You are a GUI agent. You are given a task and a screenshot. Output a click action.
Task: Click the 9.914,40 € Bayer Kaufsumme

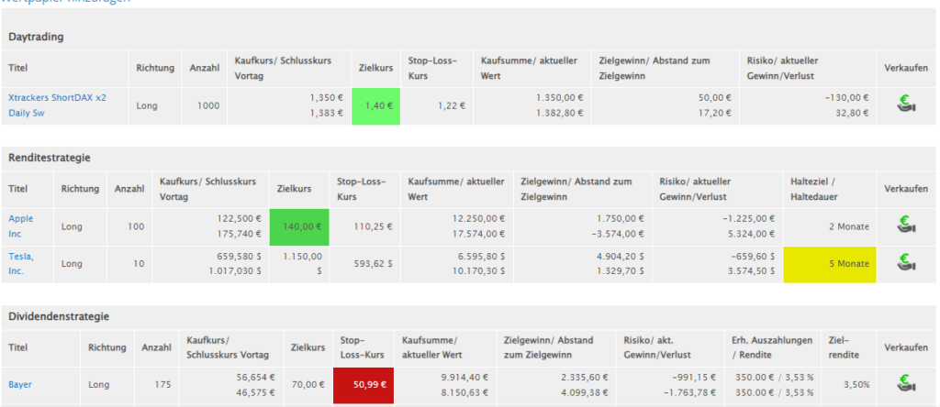464,377
